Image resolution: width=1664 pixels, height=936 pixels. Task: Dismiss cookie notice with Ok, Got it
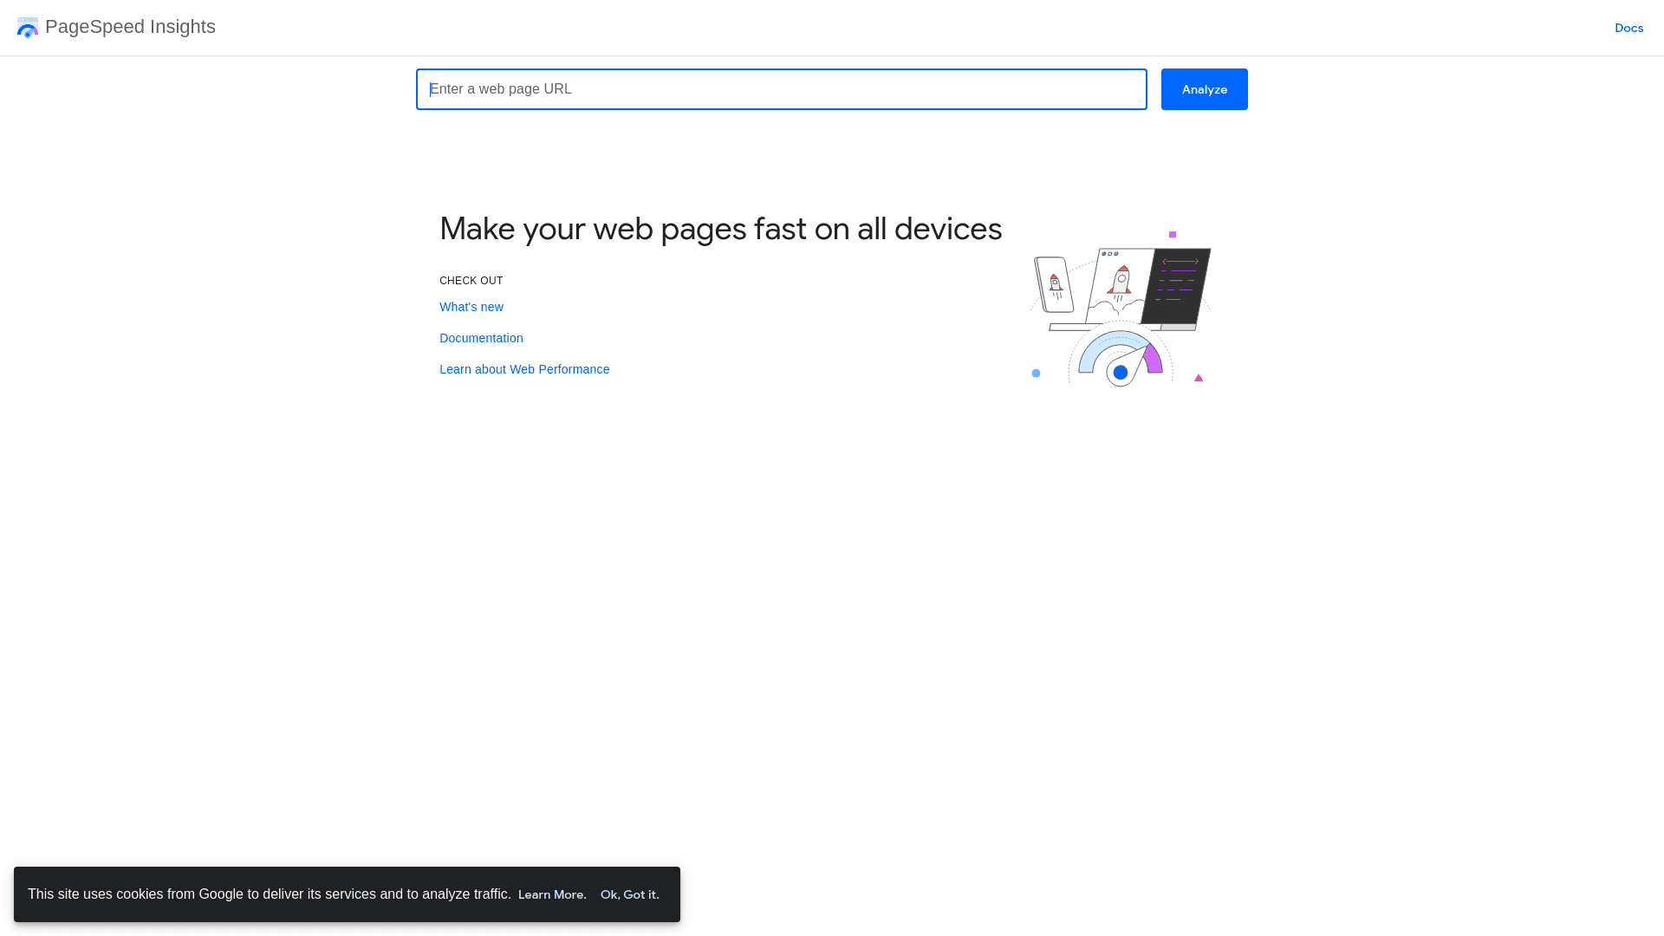point(629,894)
